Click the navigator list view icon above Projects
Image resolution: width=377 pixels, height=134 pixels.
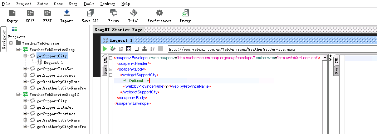click(14, 29)
